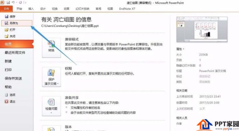
Task: Click the Convert (转换) compatibility icon
Action: click(51, 48)
